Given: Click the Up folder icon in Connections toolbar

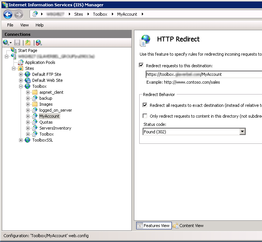Looking at the screenshot, I should tap(28, 43).
